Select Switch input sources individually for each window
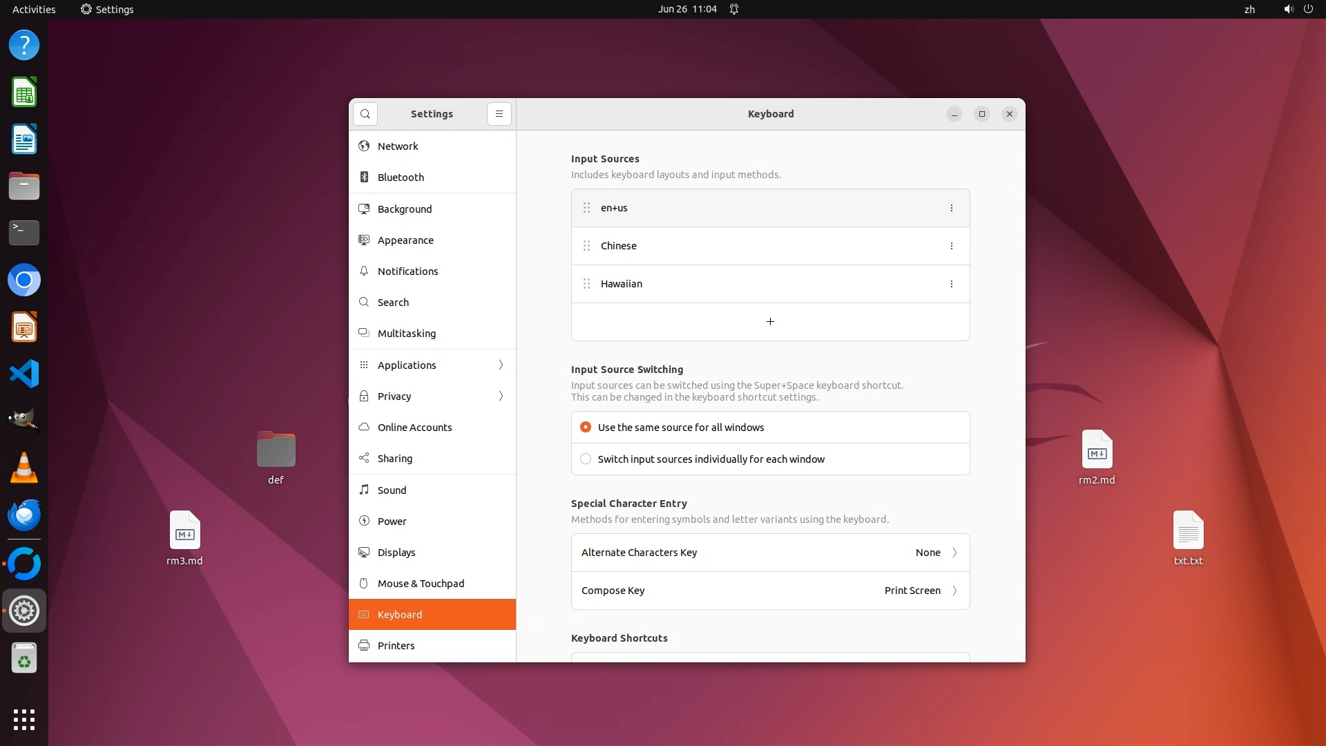The width and height of the screenshot is (1326, 746). 586,459
